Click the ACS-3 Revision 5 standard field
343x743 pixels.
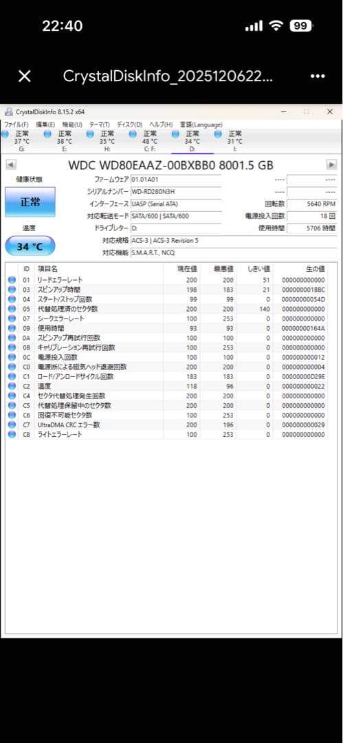(x=234, y=241)
